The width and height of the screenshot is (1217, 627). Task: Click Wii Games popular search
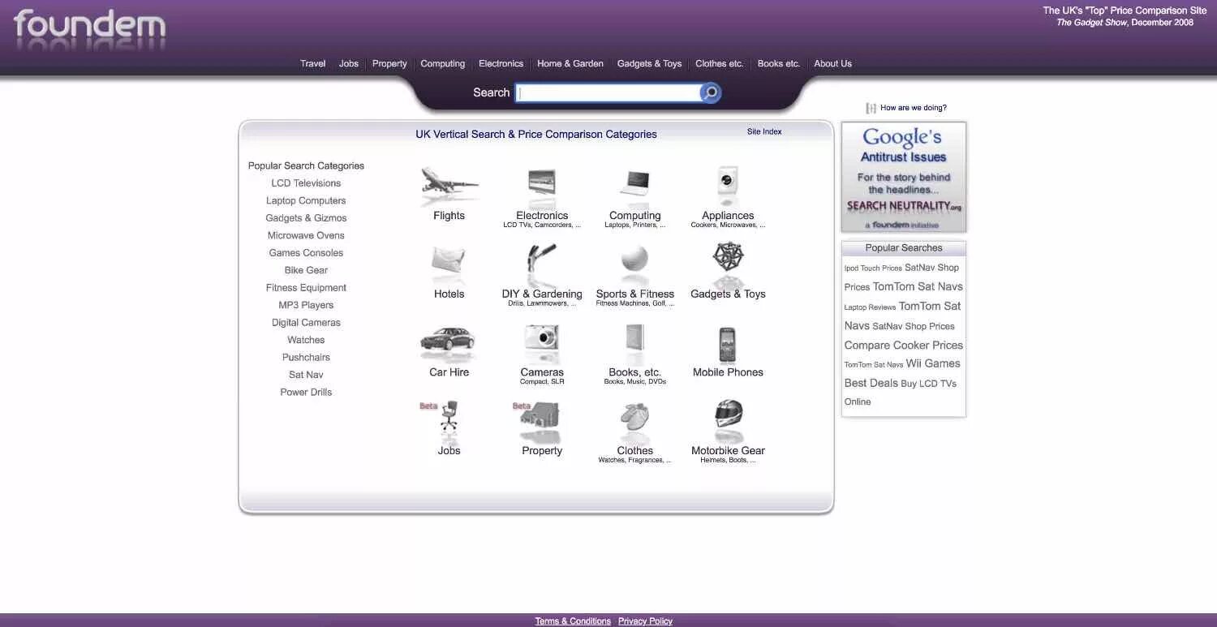coord(933,364)
